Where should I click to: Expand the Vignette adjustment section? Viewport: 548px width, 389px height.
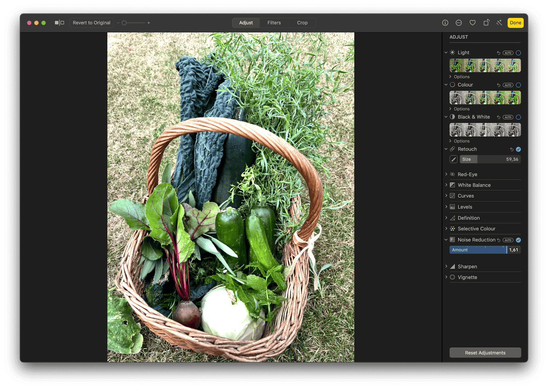[x=446, y=277]
